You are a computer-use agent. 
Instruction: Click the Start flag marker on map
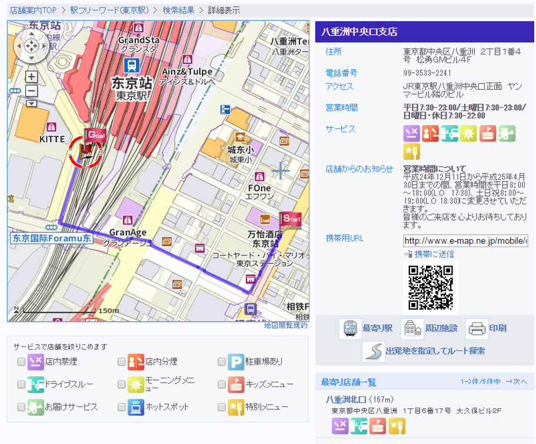pyautogui.click(x=290, y=220)
